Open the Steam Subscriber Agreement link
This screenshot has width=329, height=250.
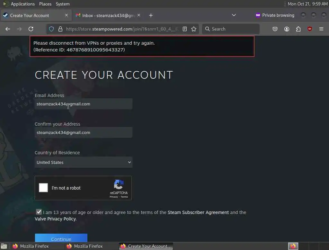pyautogui.click(x=198, y=212)
